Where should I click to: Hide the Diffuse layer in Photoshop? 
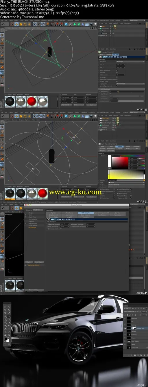125,344
